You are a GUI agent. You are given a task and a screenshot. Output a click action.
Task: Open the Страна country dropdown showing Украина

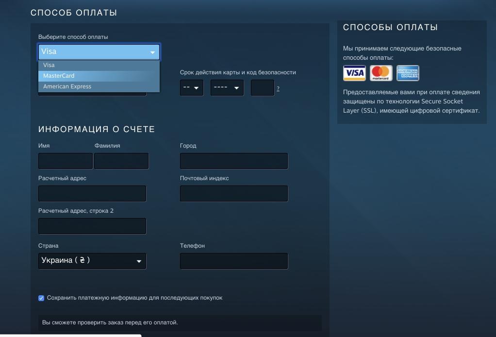click(x=92, y=261)
